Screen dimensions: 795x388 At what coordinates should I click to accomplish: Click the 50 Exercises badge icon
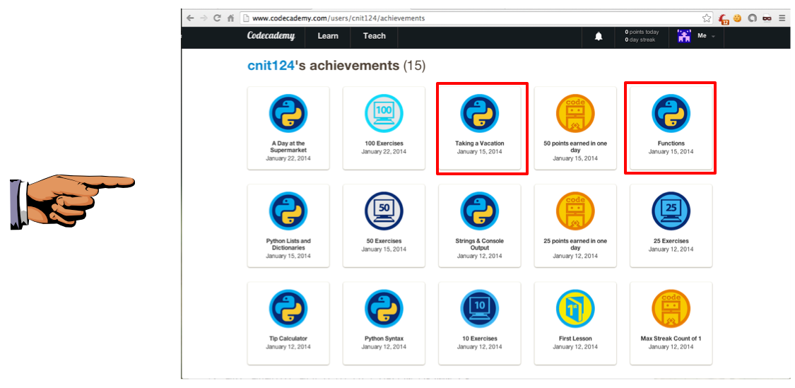click(384, 211)
